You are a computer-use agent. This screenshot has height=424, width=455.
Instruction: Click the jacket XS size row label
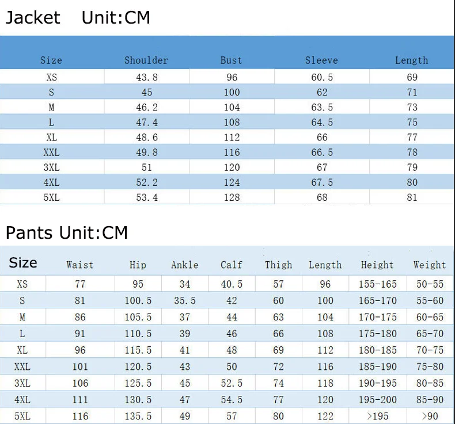pos(52,77)
